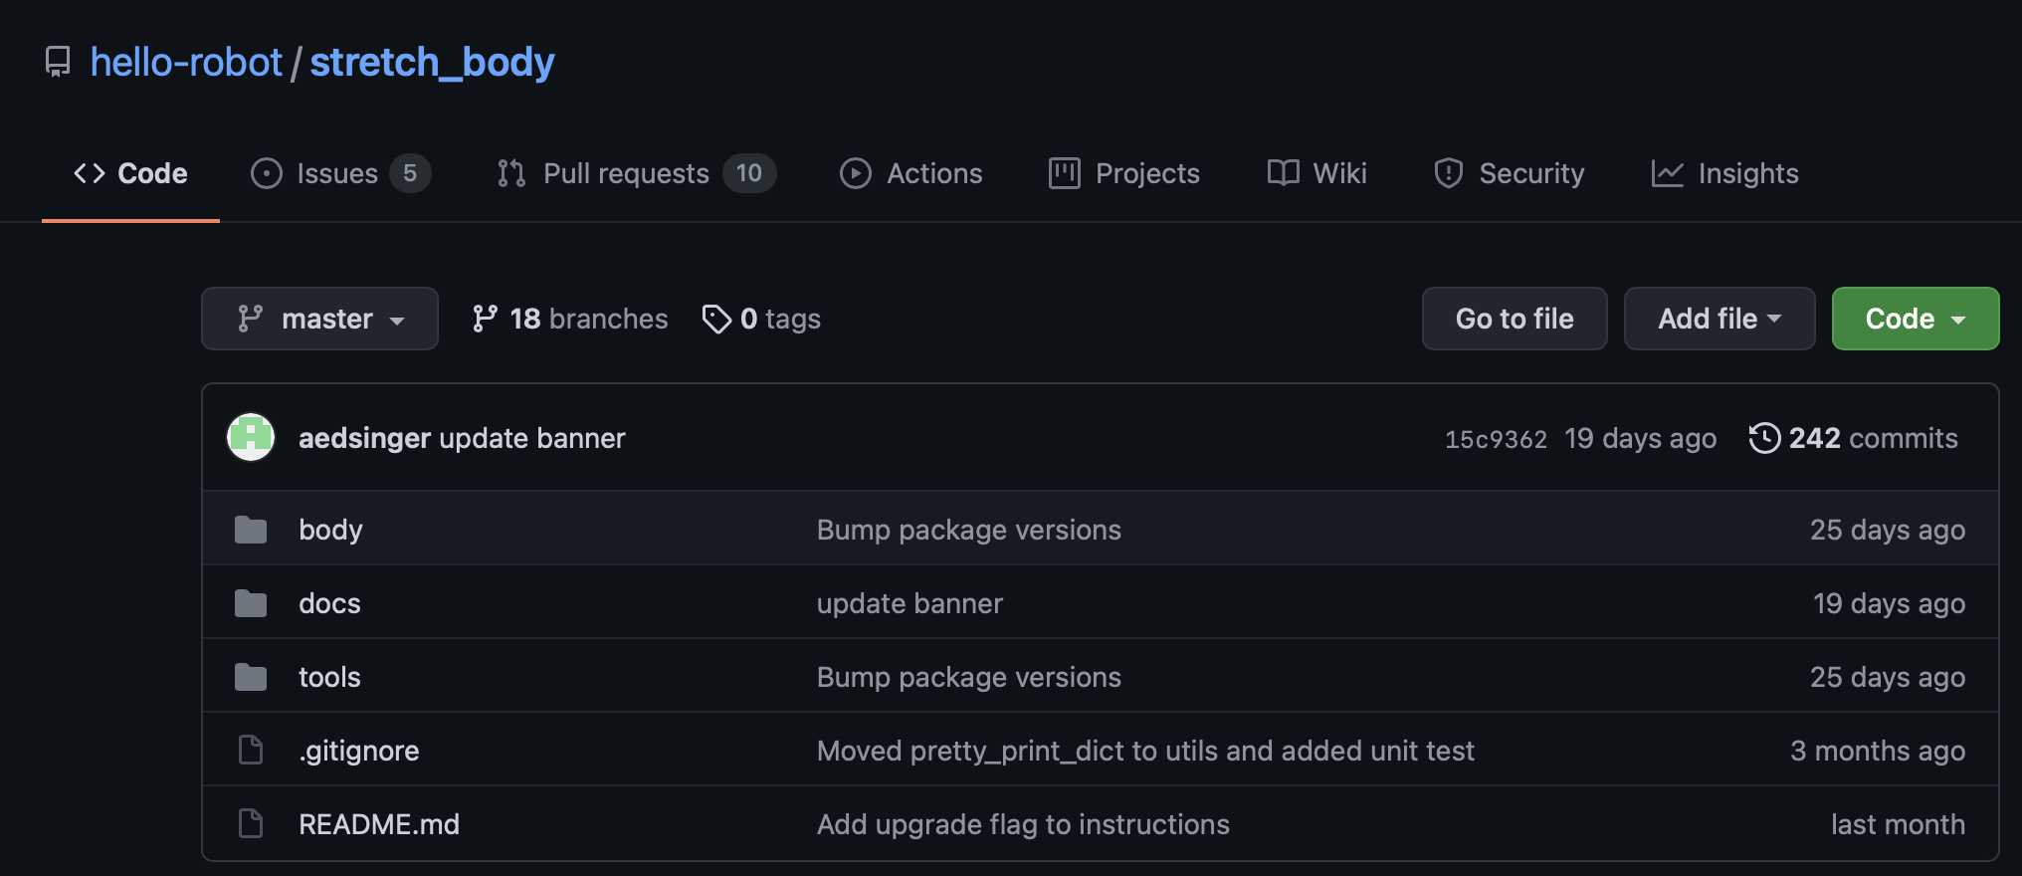Expand the Add file dropdown
The image size is (2022, 876).
1719,319
